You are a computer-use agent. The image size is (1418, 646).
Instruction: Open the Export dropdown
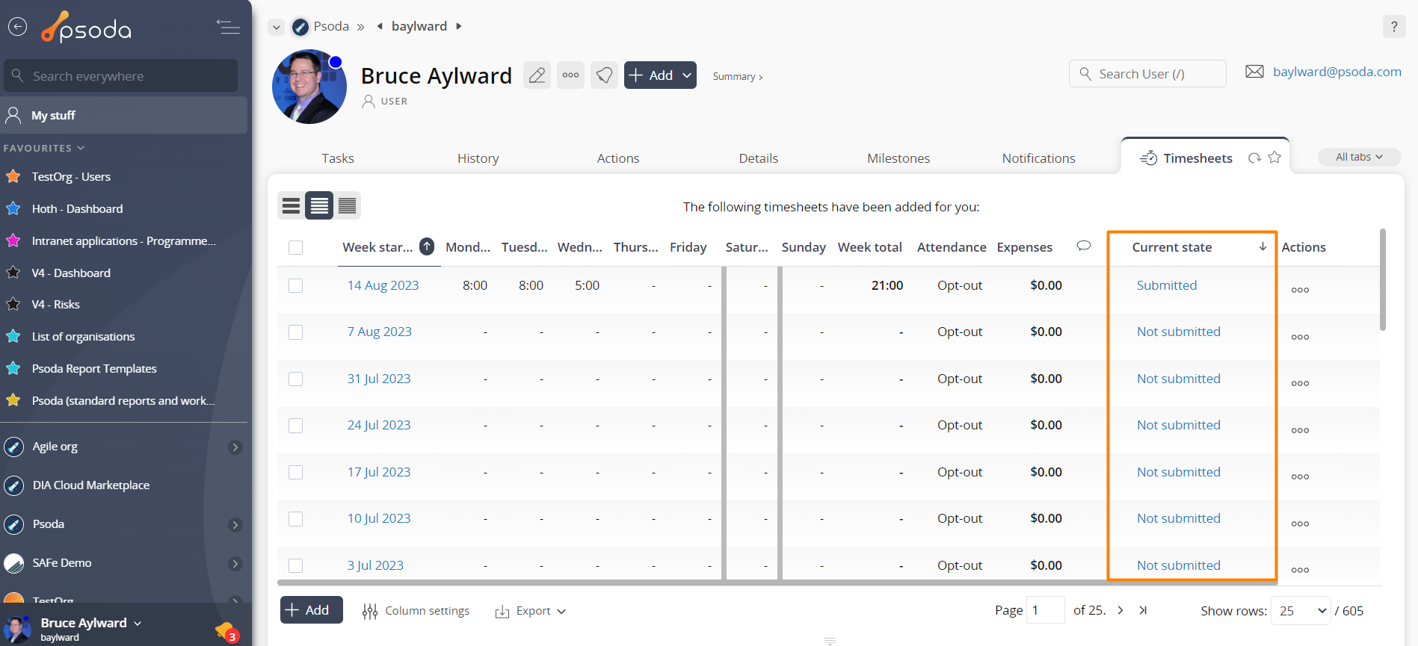(531, 611)
